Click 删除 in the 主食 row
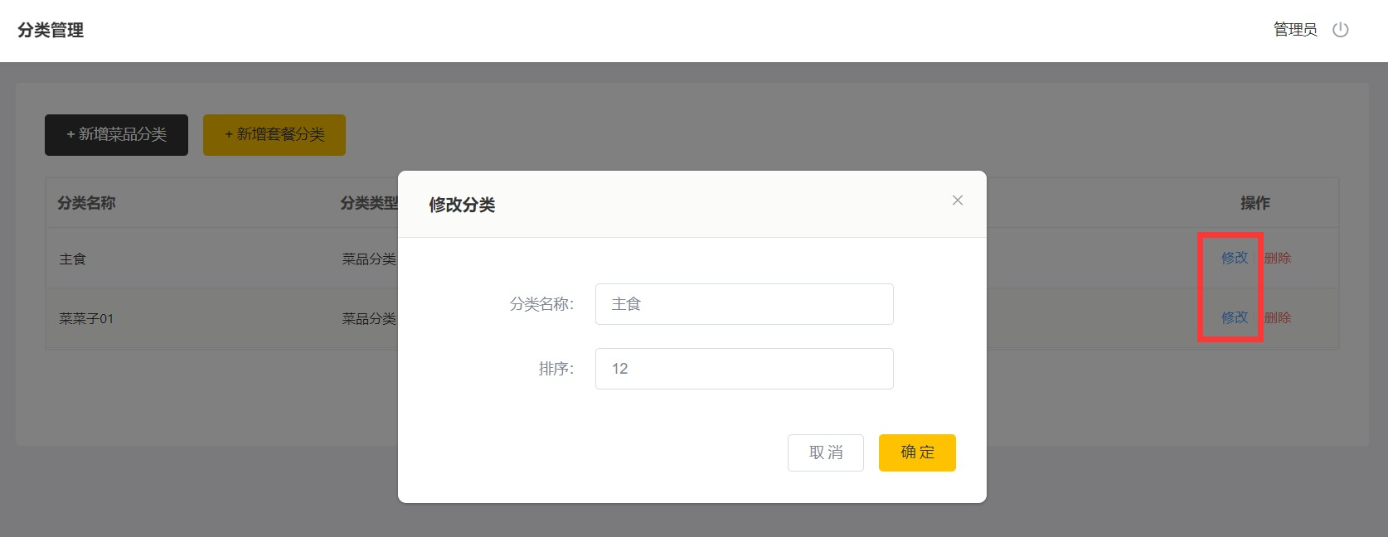Screen dimensions: 1388x537 coord(1278,258)
